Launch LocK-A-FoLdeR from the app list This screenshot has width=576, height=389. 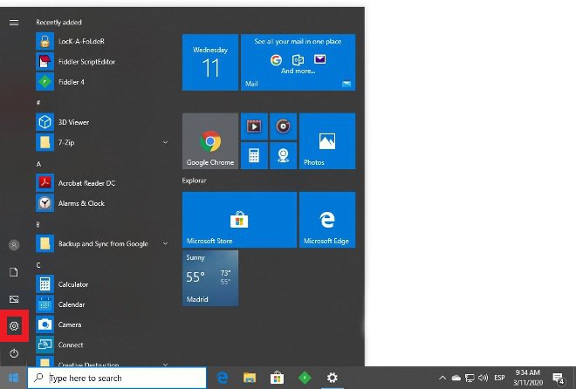(x=101, y=41)
